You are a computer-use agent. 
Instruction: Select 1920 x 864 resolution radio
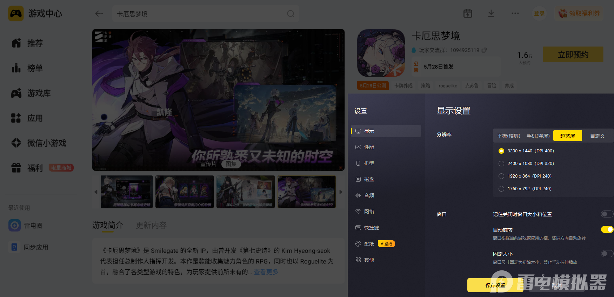501,176
